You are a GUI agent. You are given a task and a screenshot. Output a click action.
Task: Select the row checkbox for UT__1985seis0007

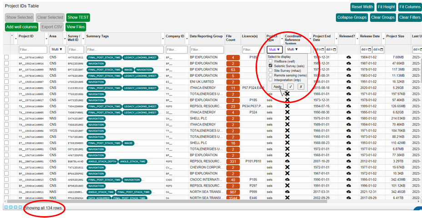pos(6,82)
